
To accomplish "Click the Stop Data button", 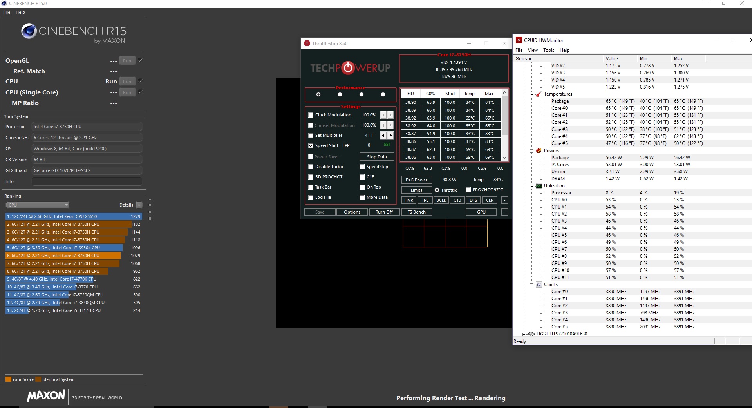I will point(377,157).
